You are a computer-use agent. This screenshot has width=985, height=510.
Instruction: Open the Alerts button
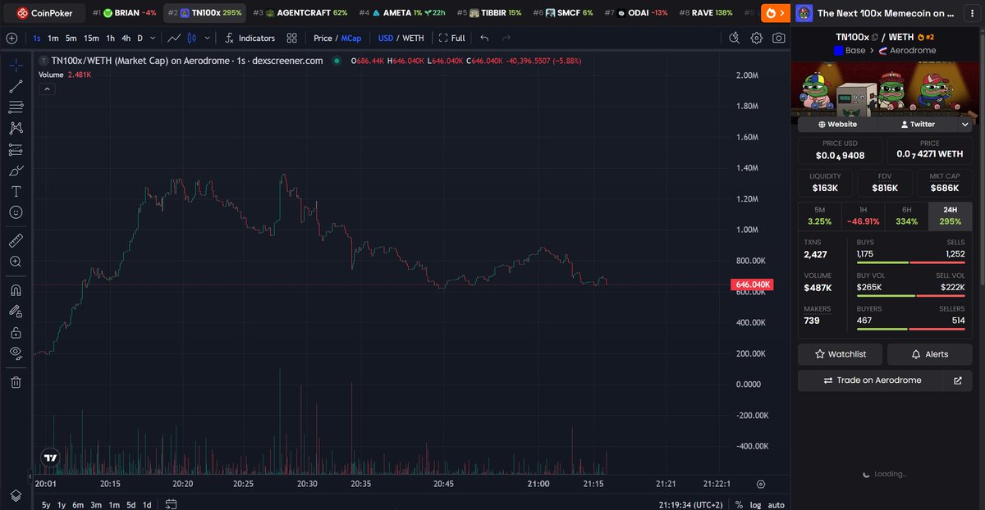tap(929, 354)
